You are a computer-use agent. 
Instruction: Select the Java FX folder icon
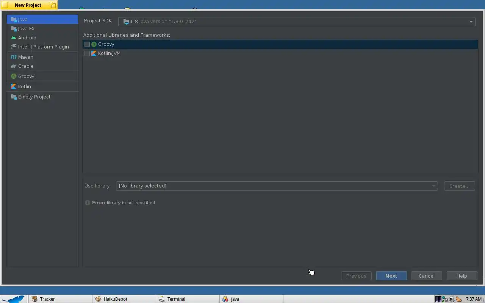14,28
